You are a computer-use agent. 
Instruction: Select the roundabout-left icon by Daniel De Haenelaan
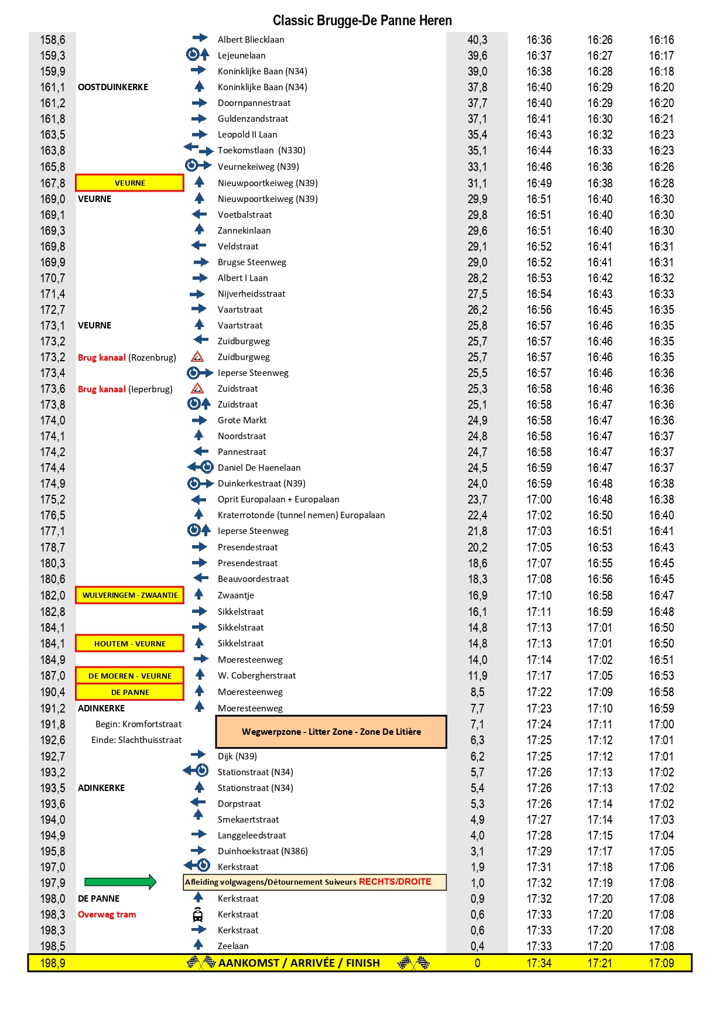click(x=200, y=467)
